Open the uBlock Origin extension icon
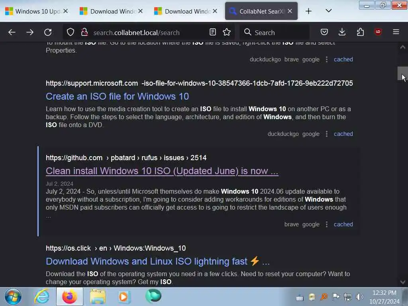The width and height of the screenshot is (408, 306). tap(378, 32)
